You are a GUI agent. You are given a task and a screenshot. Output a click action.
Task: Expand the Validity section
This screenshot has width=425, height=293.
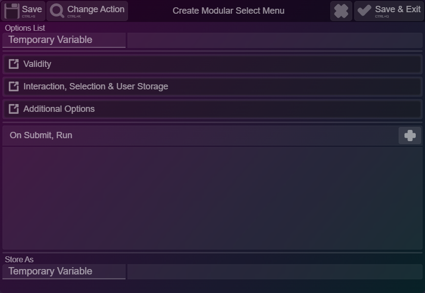tap(212, 64)
